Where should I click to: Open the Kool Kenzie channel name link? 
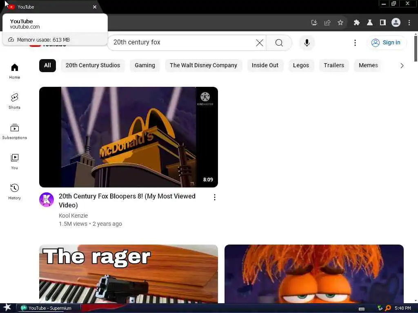tap(73, 216)
